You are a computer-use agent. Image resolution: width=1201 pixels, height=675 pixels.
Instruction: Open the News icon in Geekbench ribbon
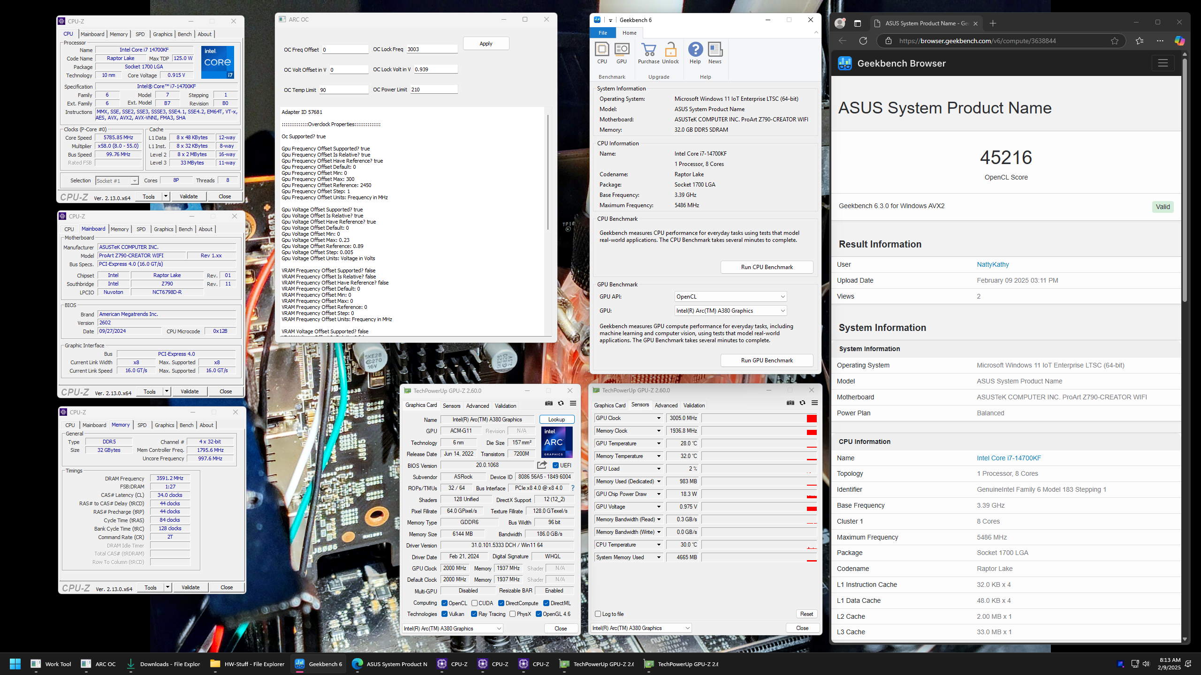(715, 52)
